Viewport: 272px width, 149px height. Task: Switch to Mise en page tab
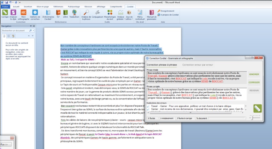[43, 6]
